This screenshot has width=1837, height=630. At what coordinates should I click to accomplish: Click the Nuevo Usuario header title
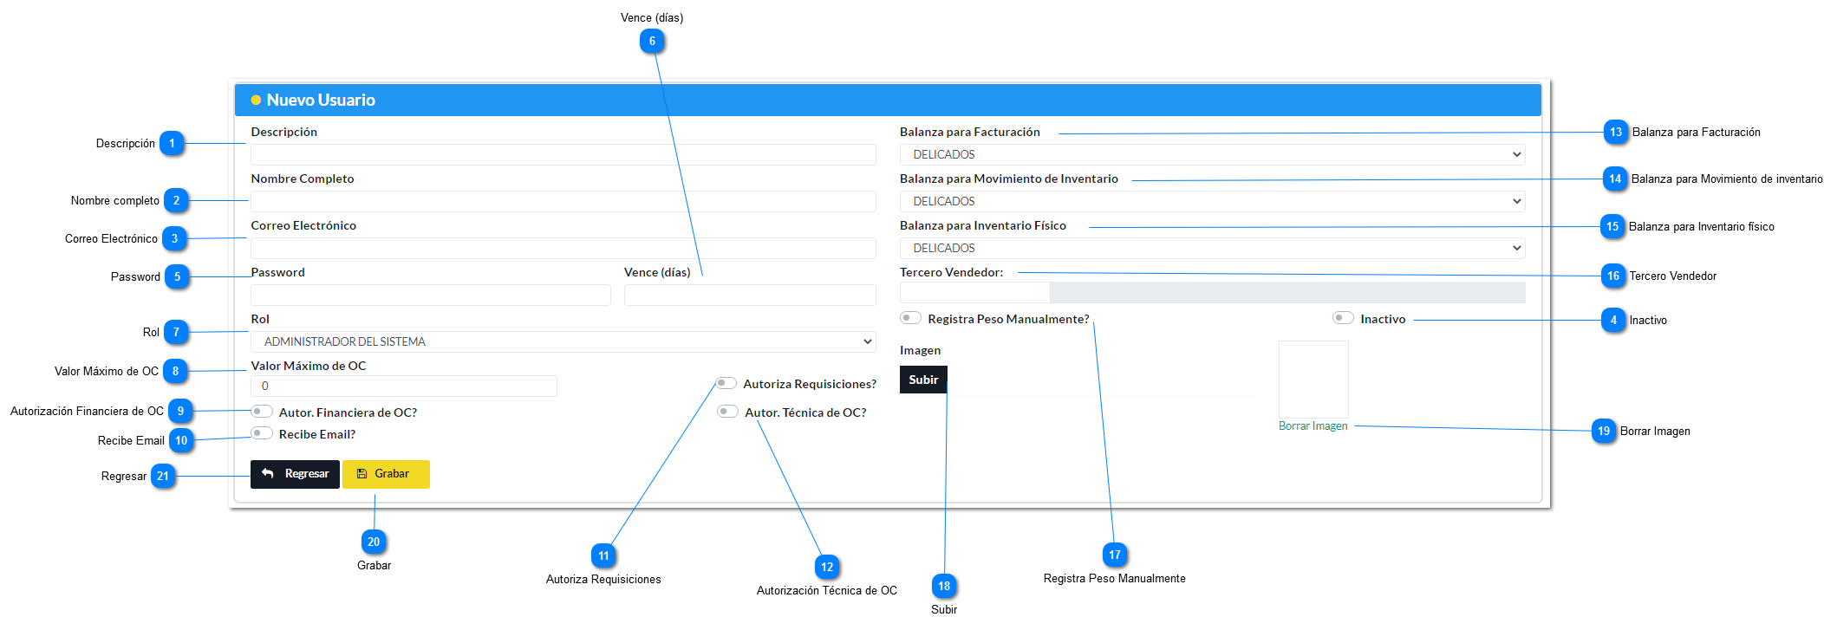[321, 100]
